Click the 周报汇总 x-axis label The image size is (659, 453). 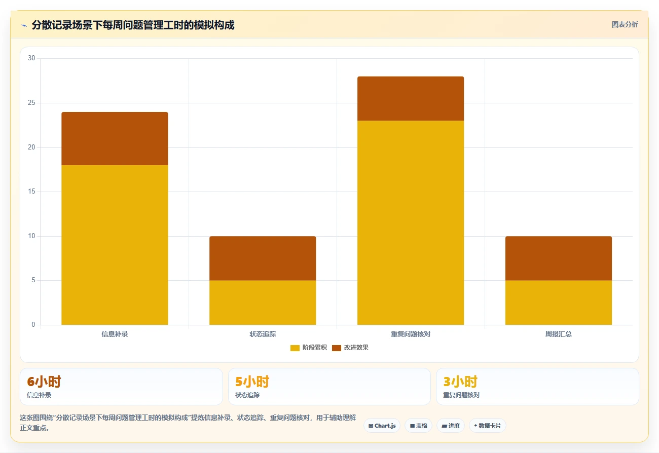coord(559,334)
